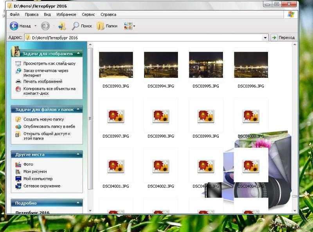The image size is (313, 232).
Task: Open Search with the magnifier icon
Action: click(75, 26)
